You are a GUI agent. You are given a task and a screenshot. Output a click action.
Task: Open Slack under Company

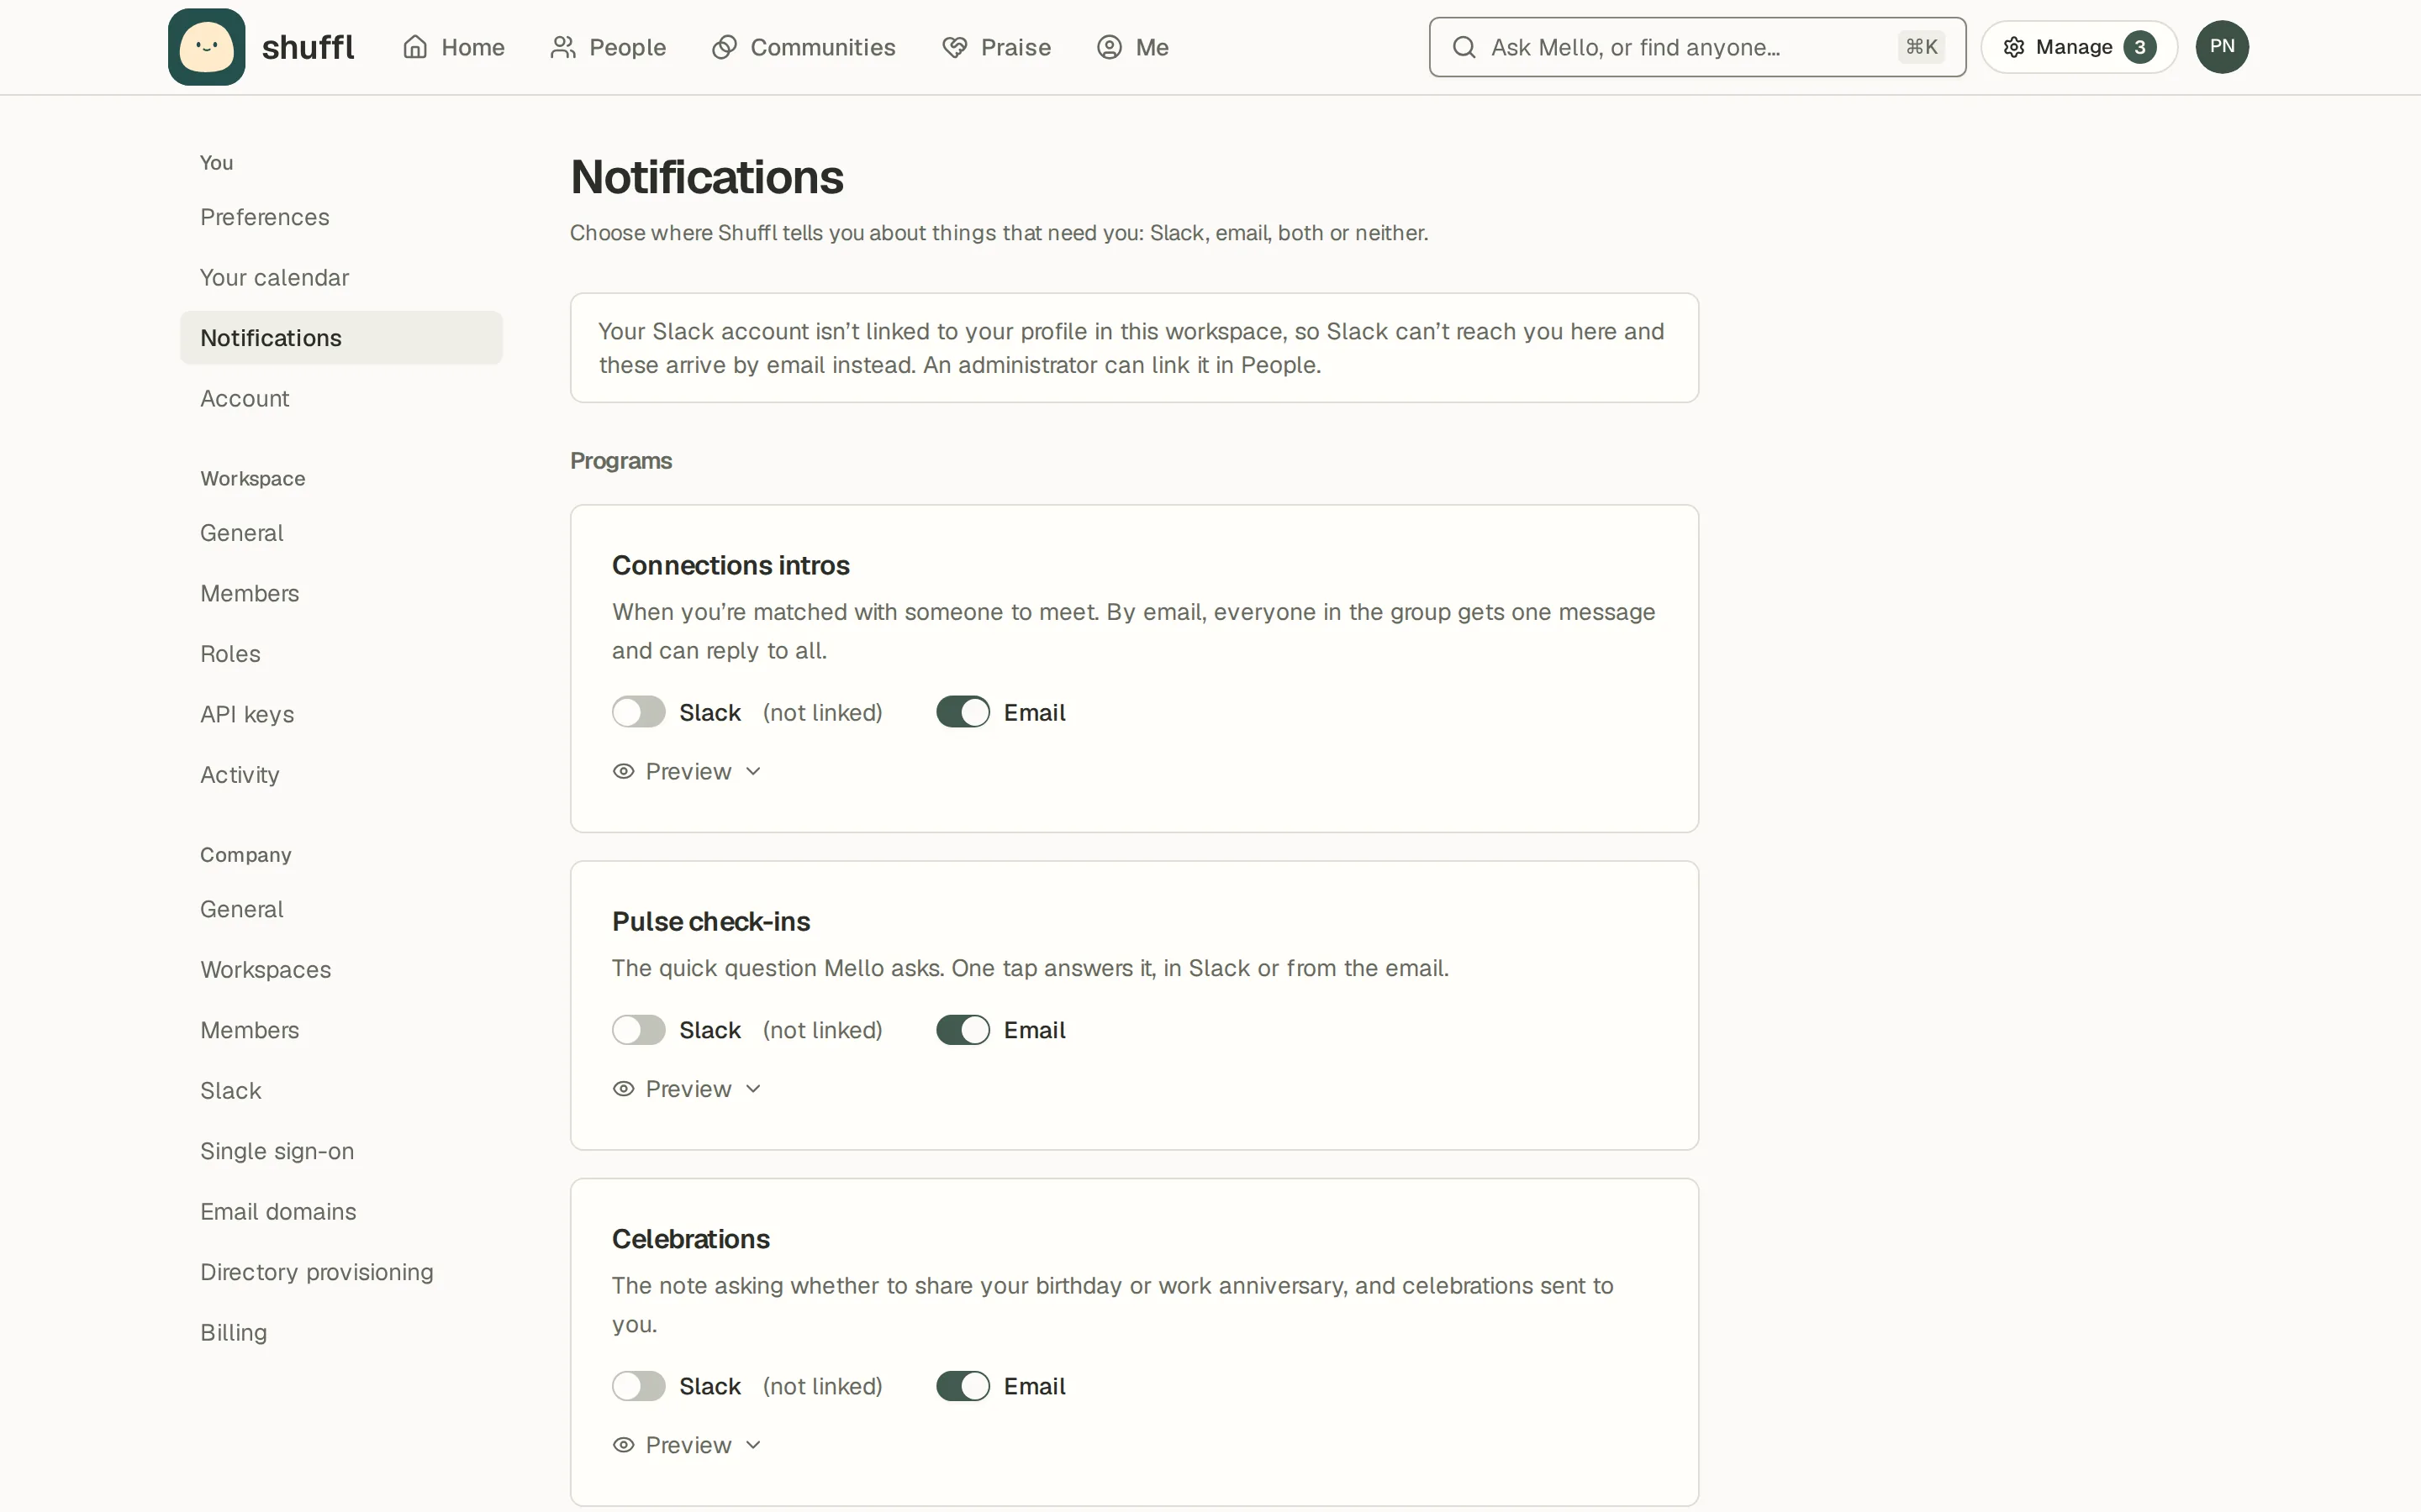click(341, 1091)
